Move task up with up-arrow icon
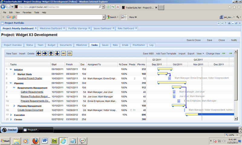The width and height of the screenshot is (242, 145). coord(51,53)
